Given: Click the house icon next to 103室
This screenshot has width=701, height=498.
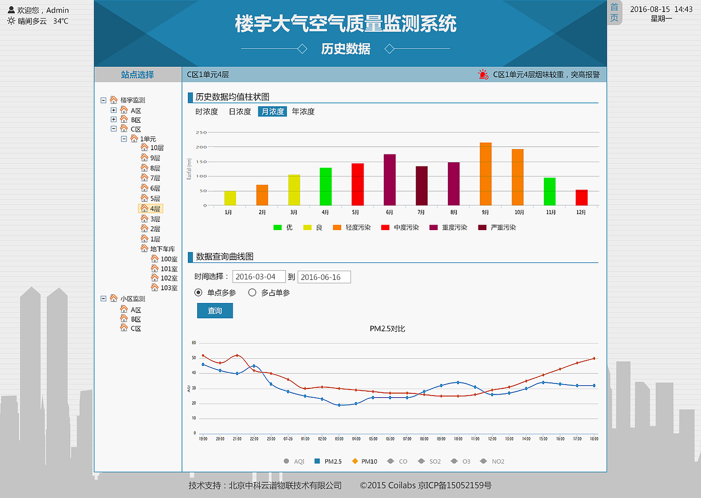Looking at the screenshot, I should (x=155, y=288).
